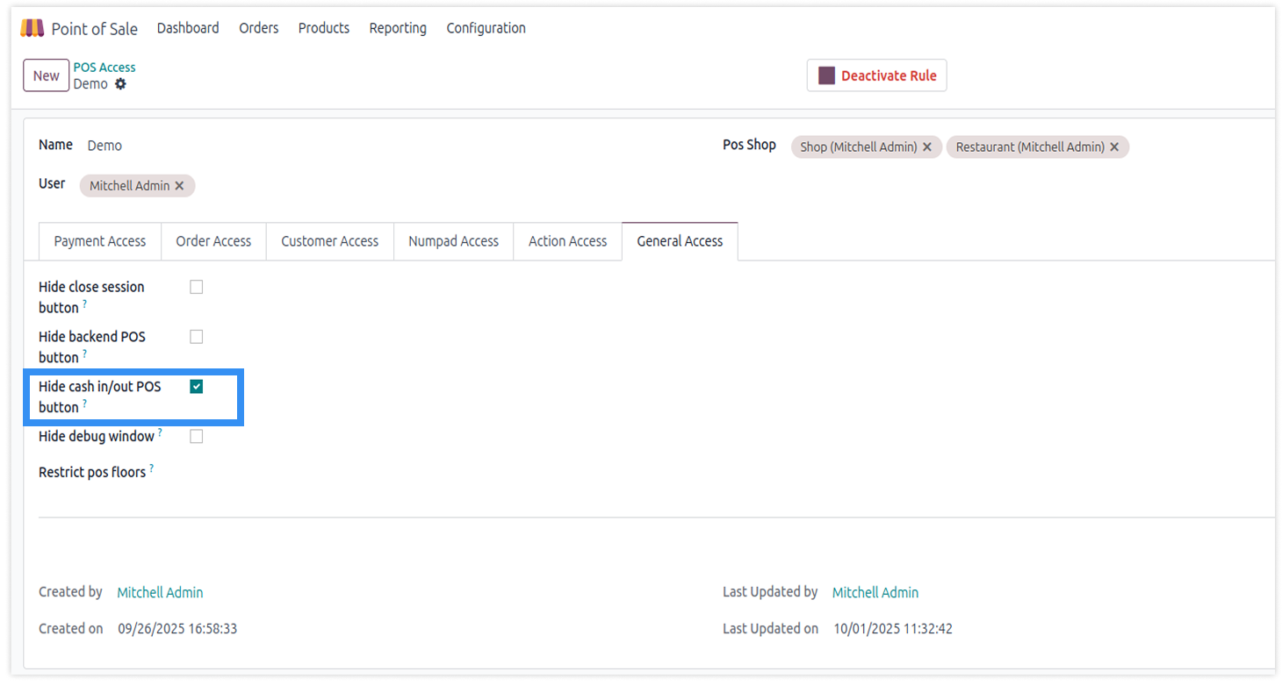Remove Restaurant (Mitchell Admin) tag
The width and height of the screenshot is (1282, 700).
point(1114,147)
